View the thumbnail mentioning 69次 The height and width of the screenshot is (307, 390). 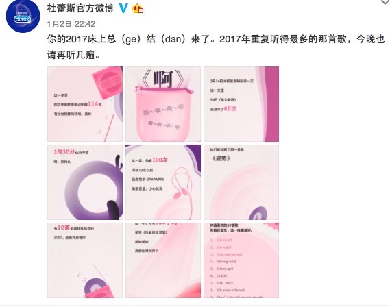click(241, 104)
